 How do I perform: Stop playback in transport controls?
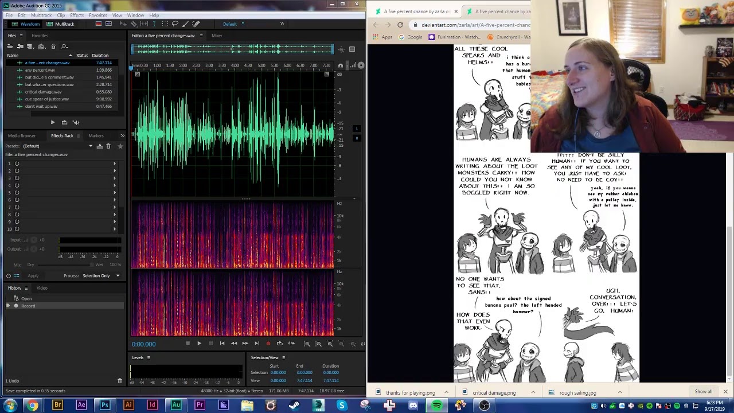pos(188,344)
